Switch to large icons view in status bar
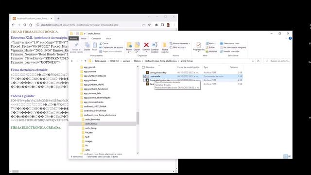This screenshot has height=175, width=311. pos(290,157)
